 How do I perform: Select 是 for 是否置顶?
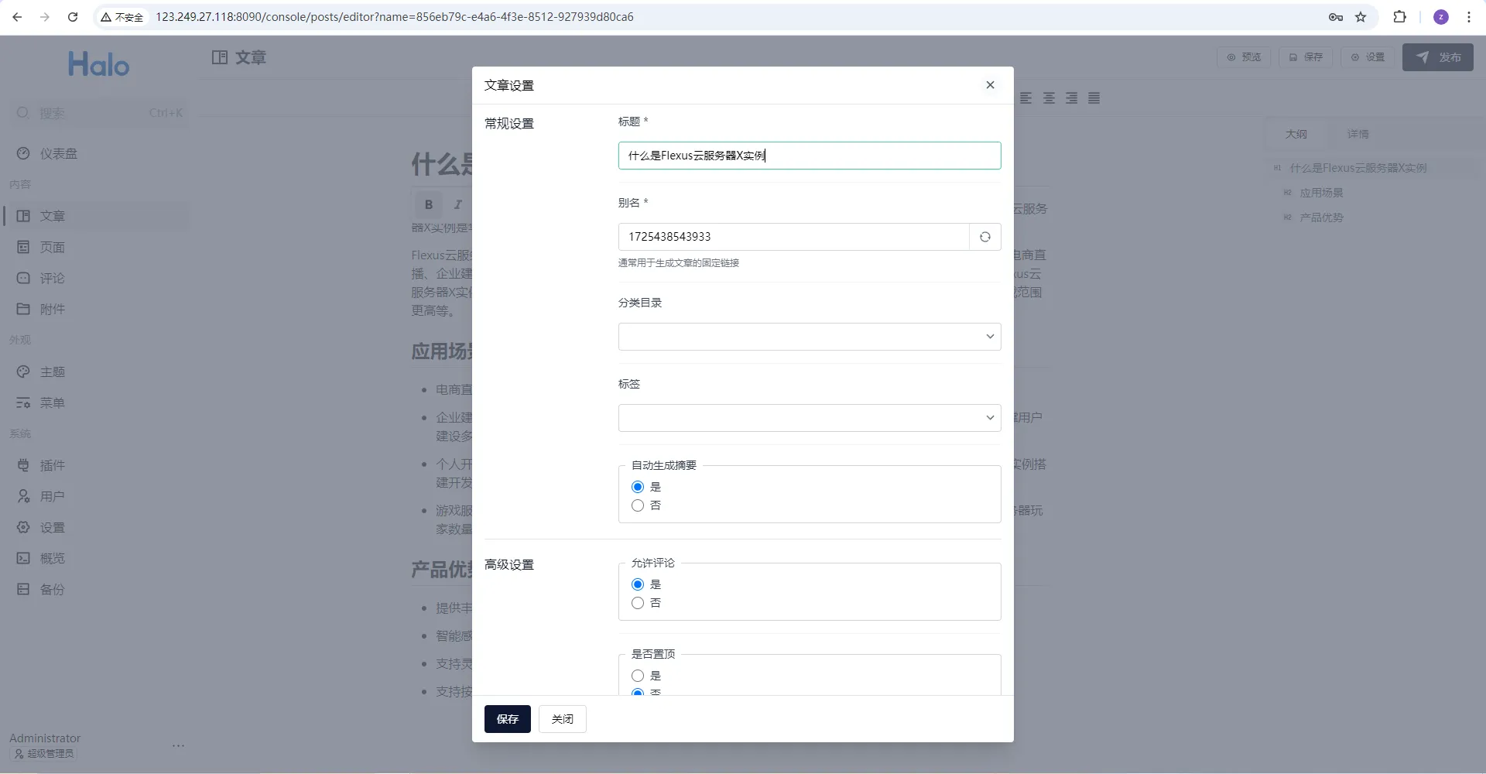[x=638, y=676]
